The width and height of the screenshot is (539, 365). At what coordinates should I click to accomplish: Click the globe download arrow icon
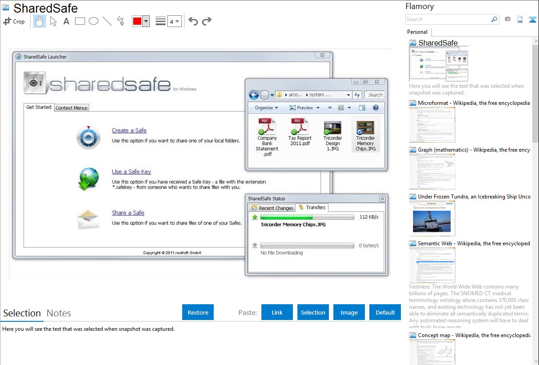(x=88, y=179)
